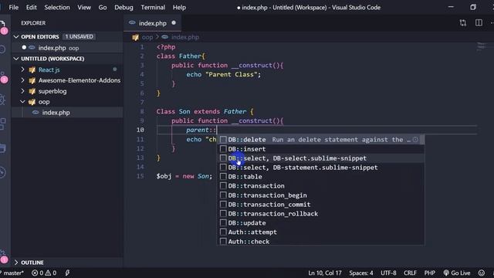
Task: Select the DB::transaction_commit suggestion
Action: pos(321,204)
